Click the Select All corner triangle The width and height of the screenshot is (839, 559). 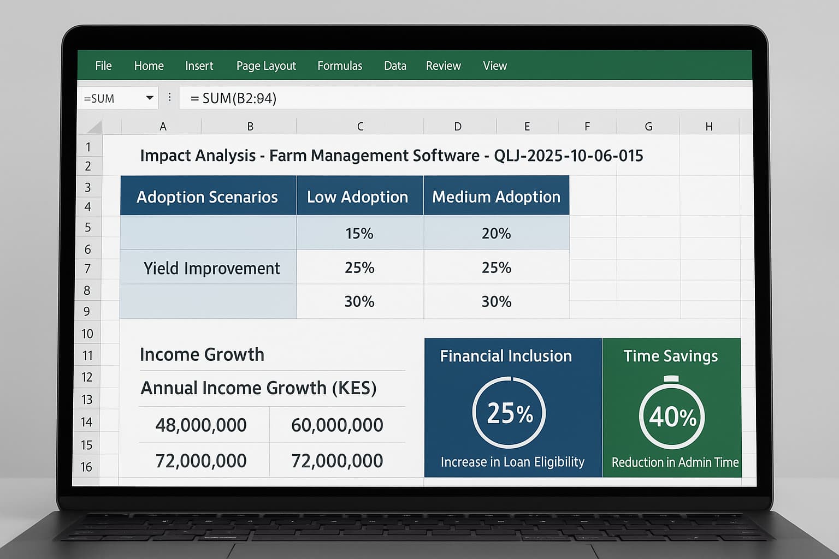click(x=94, y=127)
